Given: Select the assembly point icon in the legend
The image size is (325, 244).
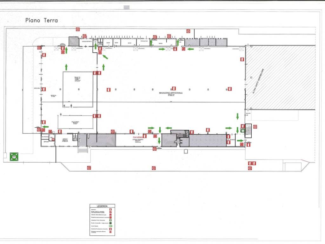Looking at the screenshot, I should tap(110, 223).
